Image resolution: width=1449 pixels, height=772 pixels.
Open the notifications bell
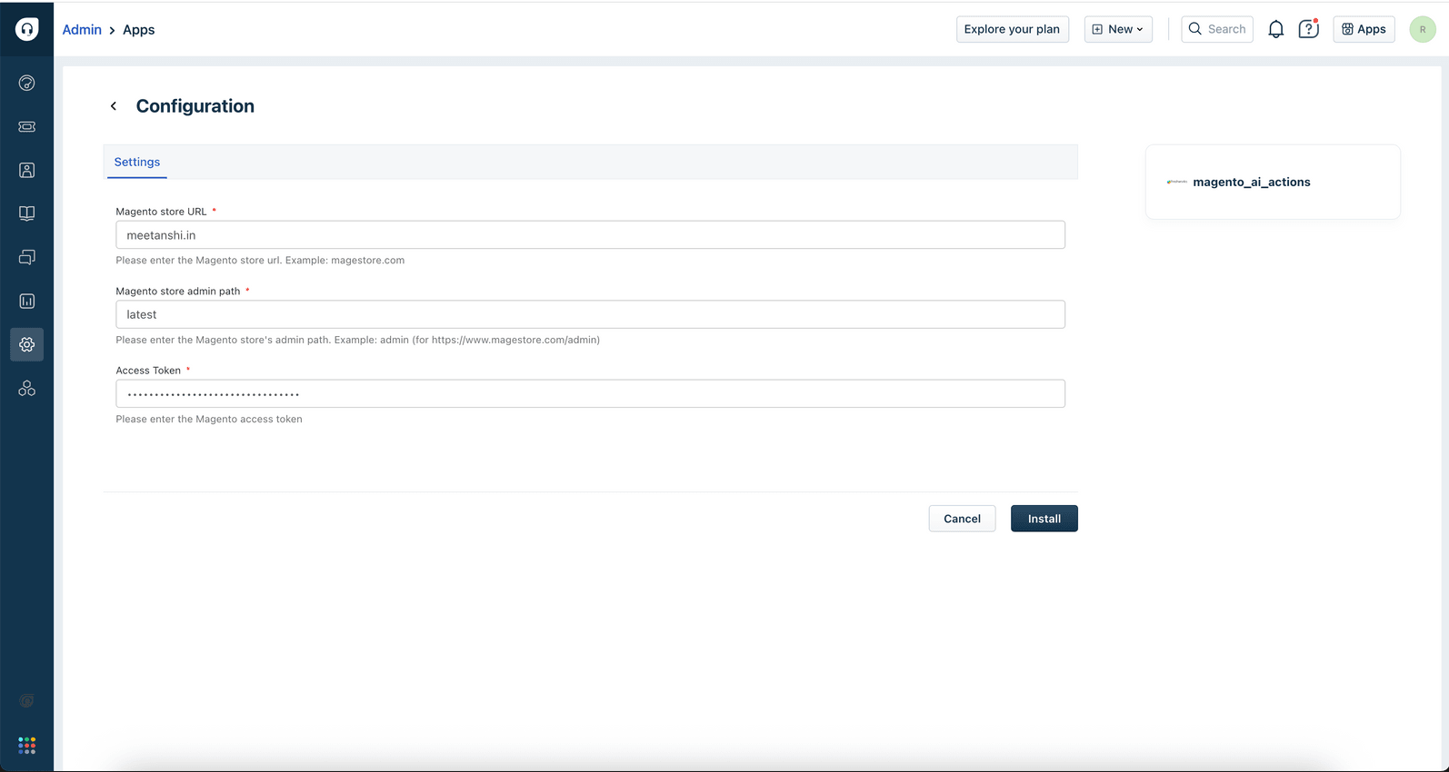pyautogui.click(x=1275, y=29)
